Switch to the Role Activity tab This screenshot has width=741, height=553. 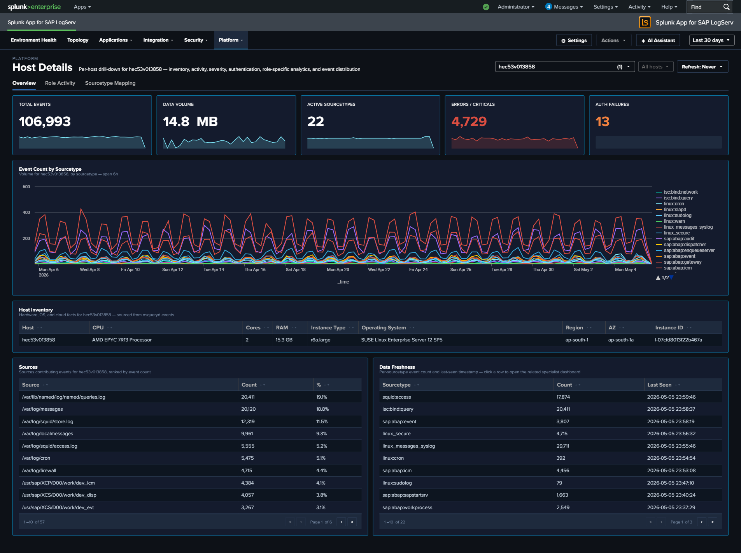tap(60, 83)
